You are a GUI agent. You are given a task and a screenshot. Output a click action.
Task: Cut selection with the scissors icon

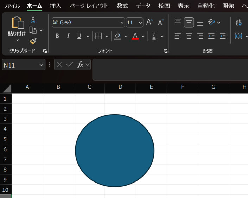[33, 19]
